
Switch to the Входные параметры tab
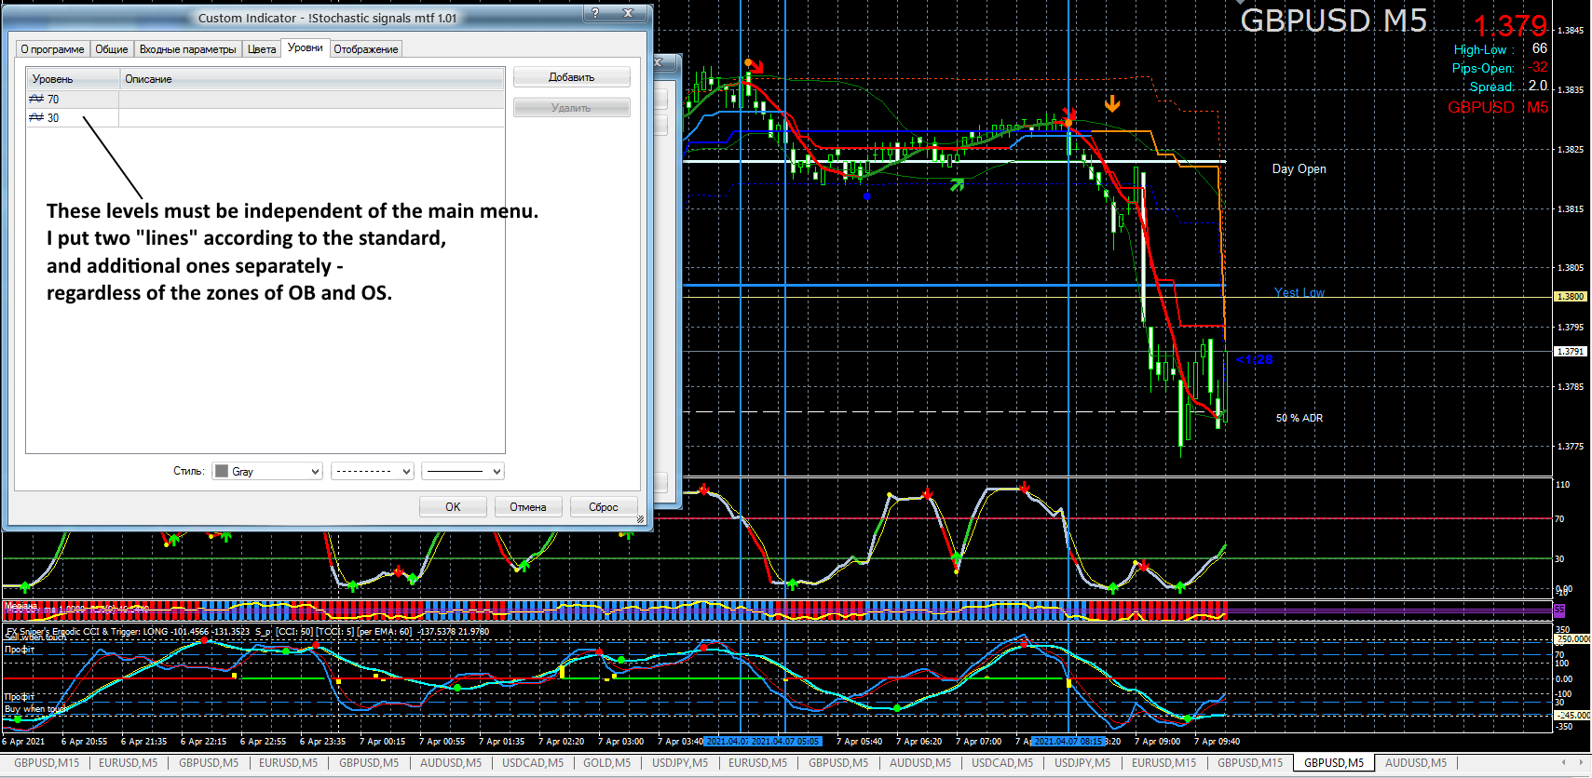point(188,49)
